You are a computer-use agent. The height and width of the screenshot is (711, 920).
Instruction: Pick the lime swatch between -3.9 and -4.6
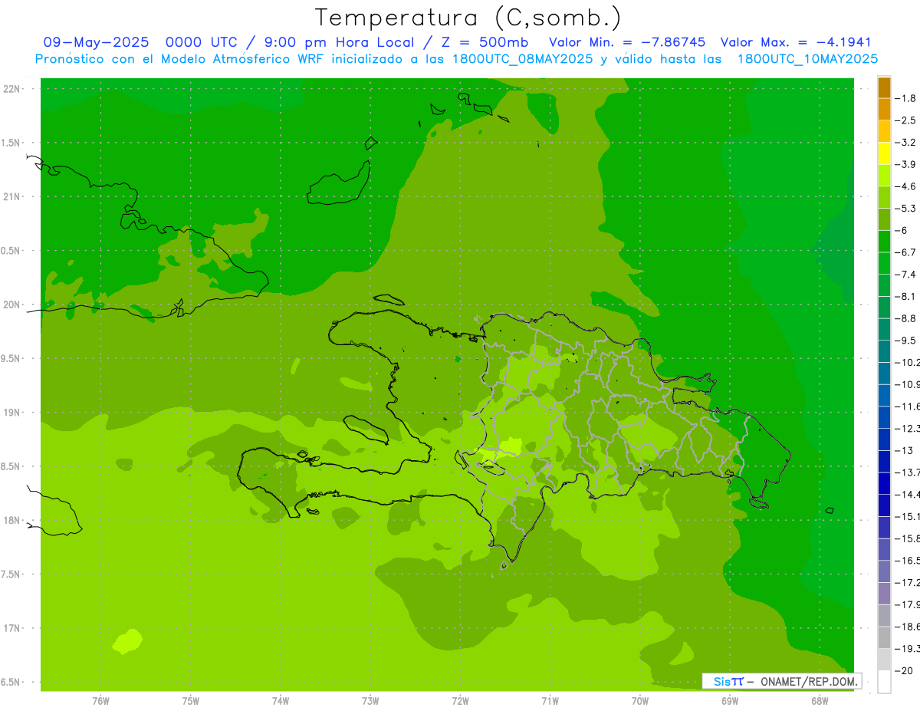[x=884, y=176]
